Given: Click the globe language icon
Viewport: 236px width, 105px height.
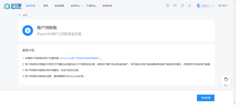Looking at the screenshot, I should tap(220, 6).
